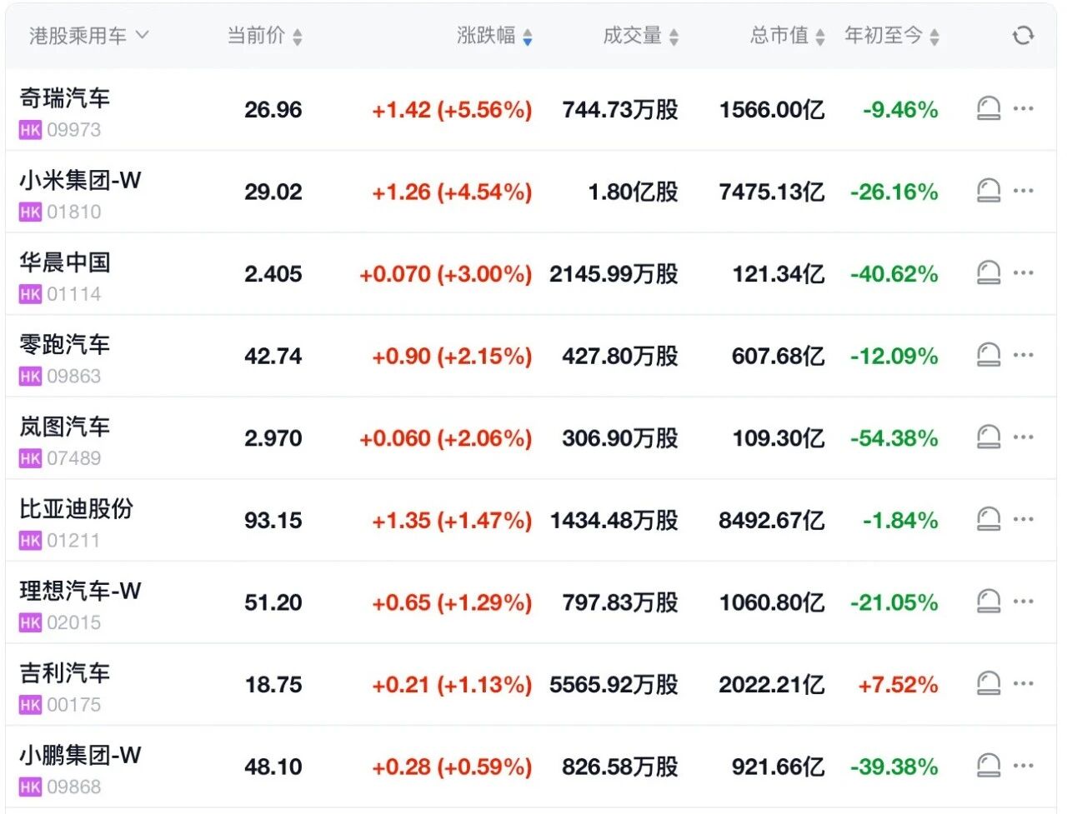Viewport: 1067px width, 814px height.
Task: Click stock code 02015
Action: [x=74, y=622]
